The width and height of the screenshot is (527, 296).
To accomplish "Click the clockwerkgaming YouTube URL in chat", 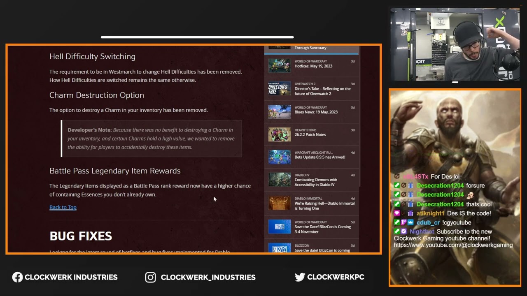I will coord(453,245).
